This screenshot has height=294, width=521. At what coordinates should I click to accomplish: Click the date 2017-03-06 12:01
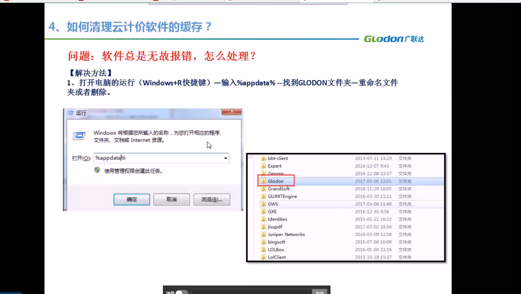click(x=373, y=181)
